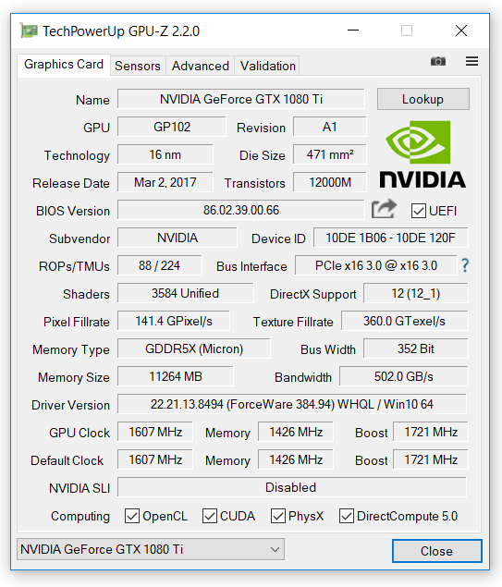
Task: Open the hamburger menu icon
Action: tap(471, 61)
